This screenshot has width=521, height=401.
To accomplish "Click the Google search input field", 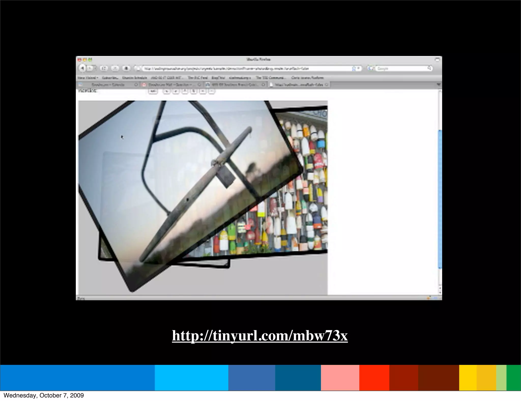I will pos(401,68).
